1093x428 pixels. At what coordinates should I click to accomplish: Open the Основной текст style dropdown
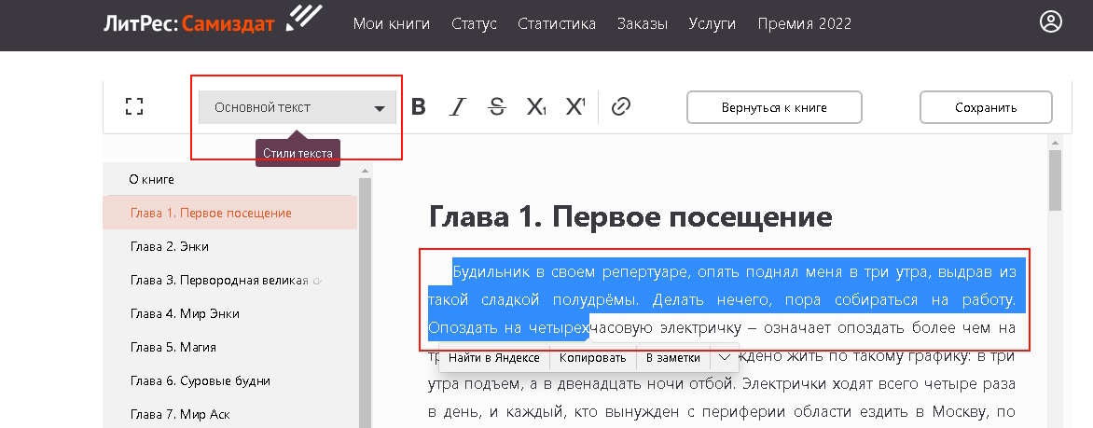coord(297,107)
